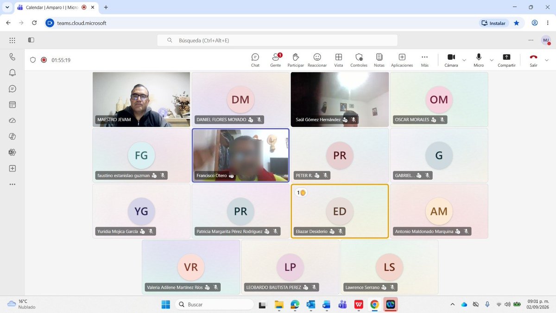Open the meeting Notas
The image size is (556, 313).
(x=379, y=60)
